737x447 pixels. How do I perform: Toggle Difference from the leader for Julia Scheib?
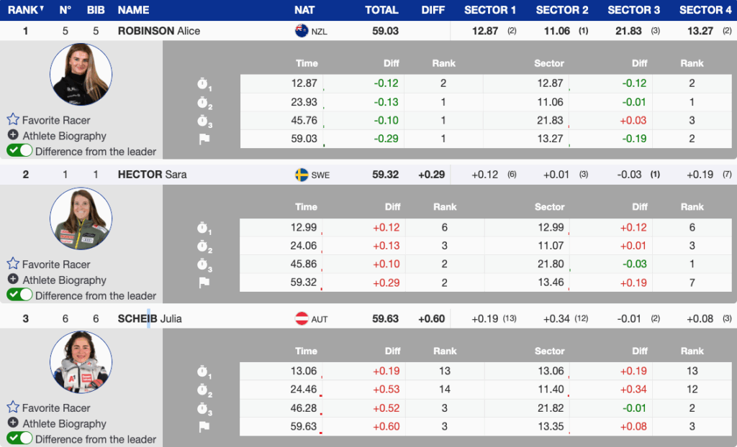(x=19, y=438)
